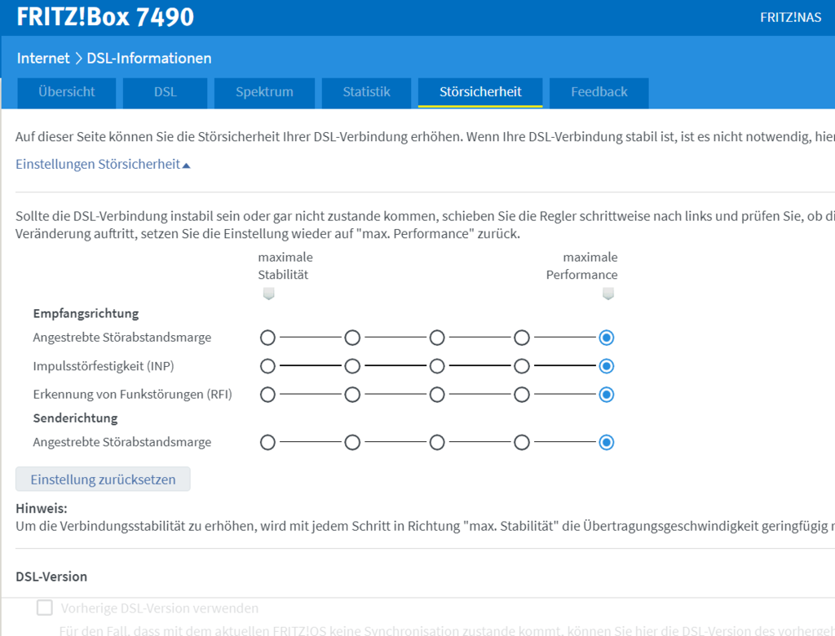Set Funkstörungen (RFI) to maximum performance
Screen dimensions: 835x636
click(x=607, y=395)
